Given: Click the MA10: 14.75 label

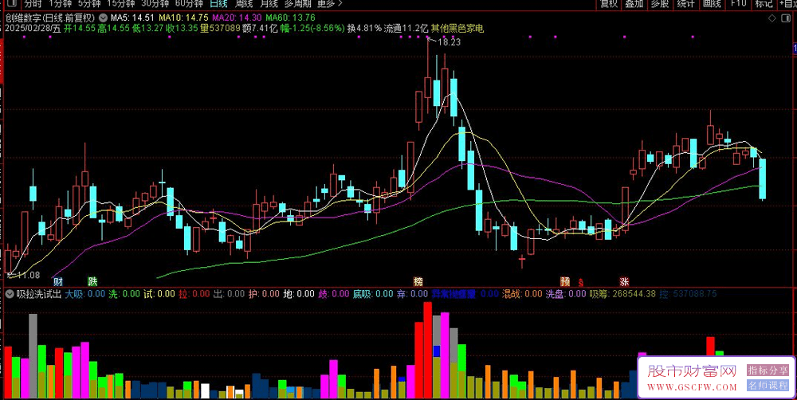Looking at the screenshot, I should (183, 18).
